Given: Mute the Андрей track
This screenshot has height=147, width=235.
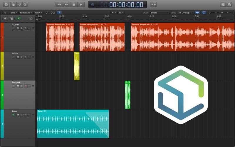Looking at the screenshot, I should [x=18, y=86].
